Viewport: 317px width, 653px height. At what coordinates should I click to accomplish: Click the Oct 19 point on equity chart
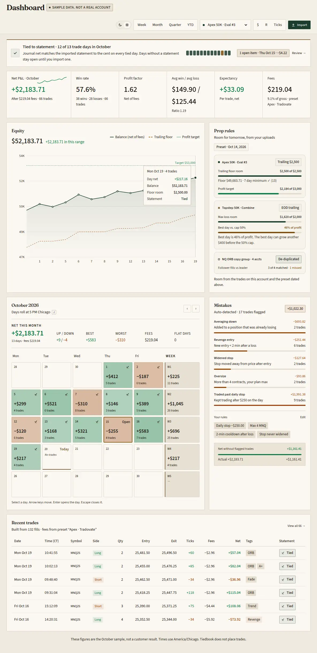coord(195,178)
